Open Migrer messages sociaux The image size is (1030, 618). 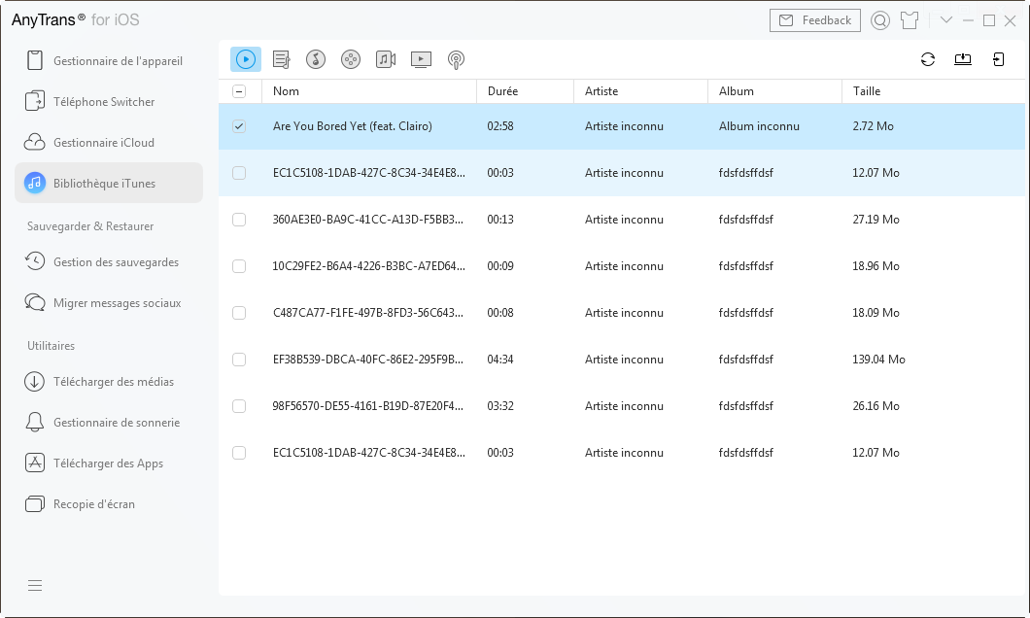point(109,302)
